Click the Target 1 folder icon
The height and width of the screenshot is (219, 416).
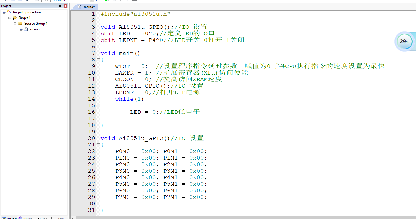15,18
